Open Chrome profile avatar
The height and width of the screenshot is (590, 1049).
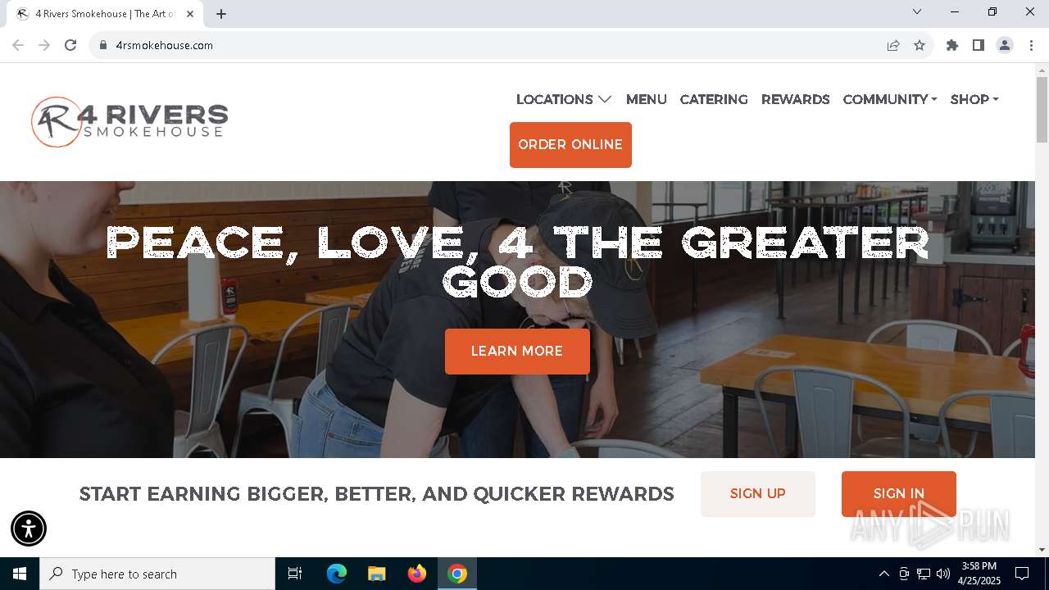coord(1005,45)
